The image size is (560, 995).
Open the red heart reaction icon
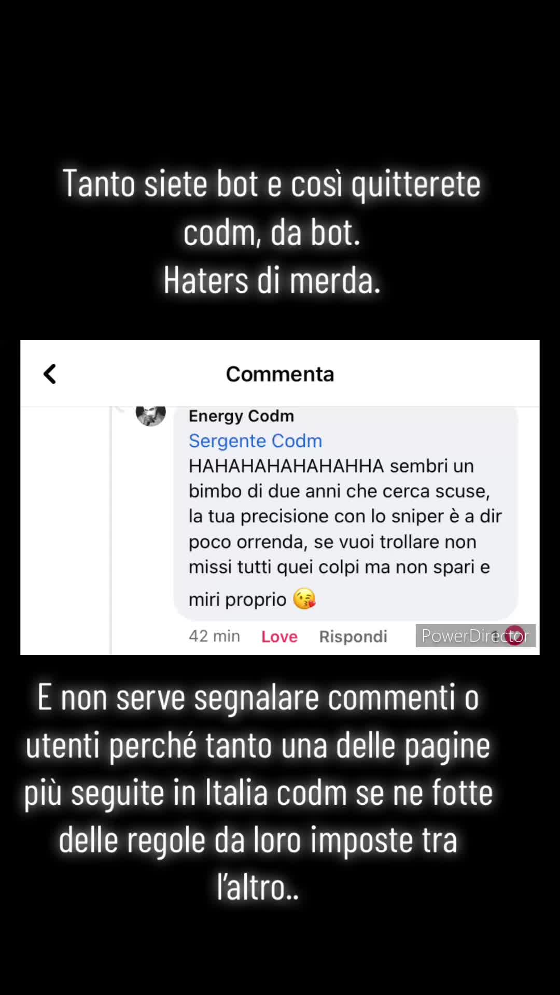point(515,636)
